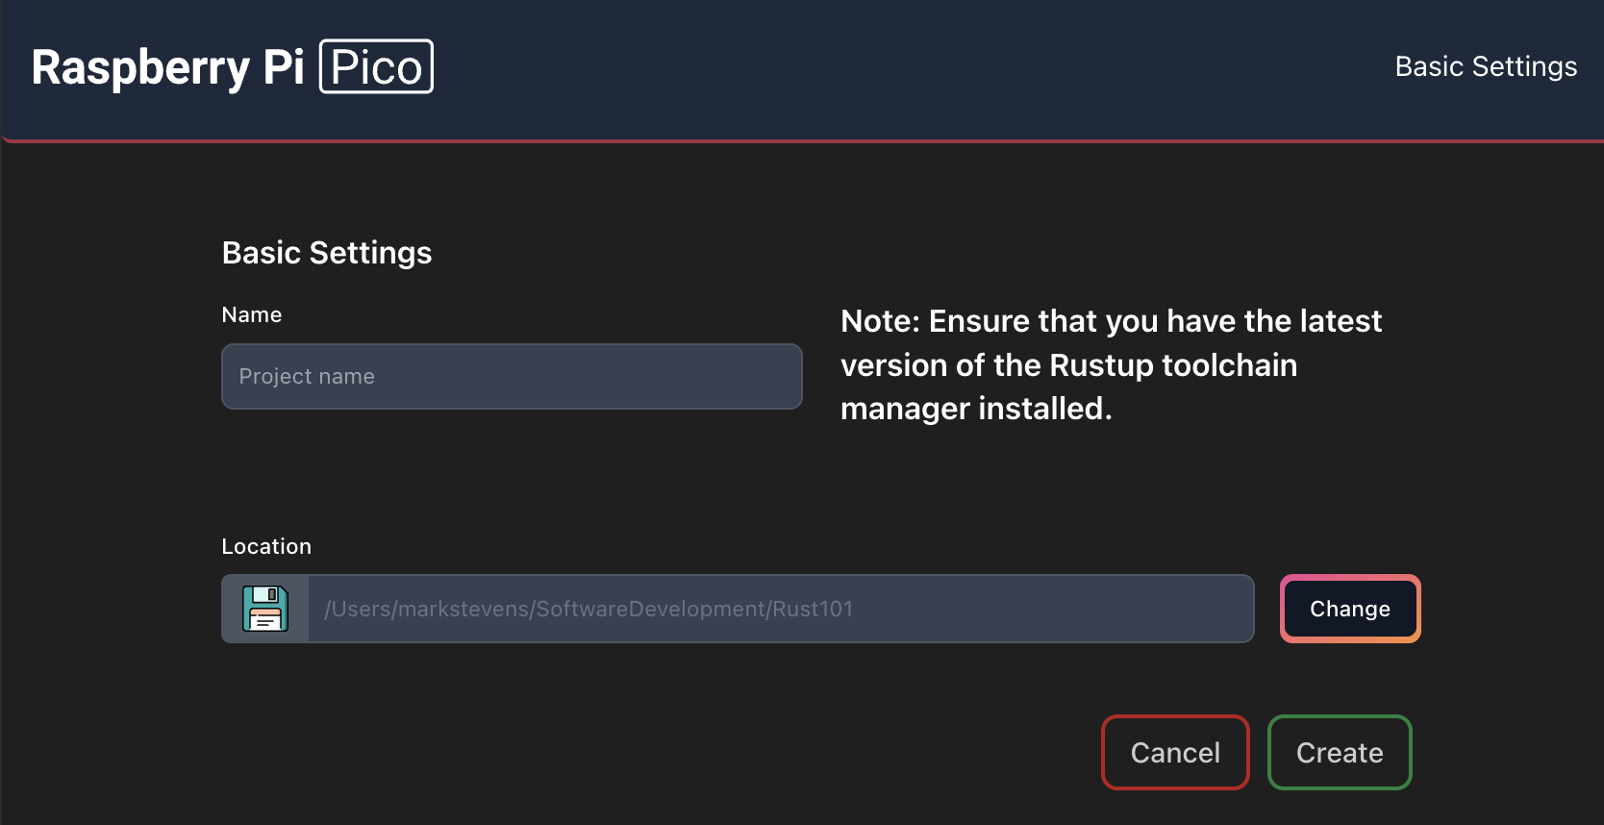Click the Location field label
The height and width of the screenshot is (825, 1604).
coord(266,546)
